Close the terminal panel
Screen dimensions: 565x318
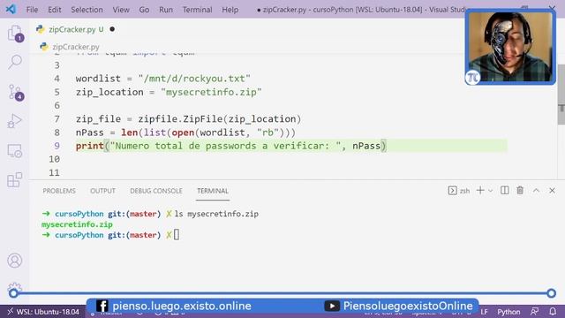[x=552, y=191]
